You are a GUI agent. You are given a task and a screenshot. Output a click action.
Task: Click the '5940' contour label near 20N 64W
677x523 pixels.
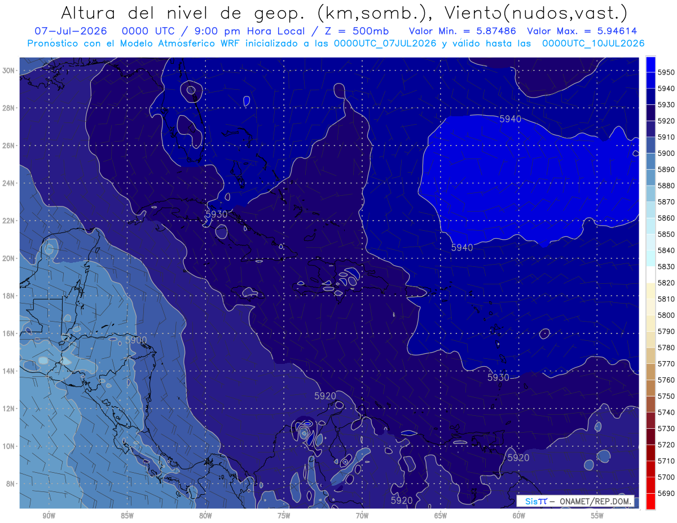pos(462,247)
